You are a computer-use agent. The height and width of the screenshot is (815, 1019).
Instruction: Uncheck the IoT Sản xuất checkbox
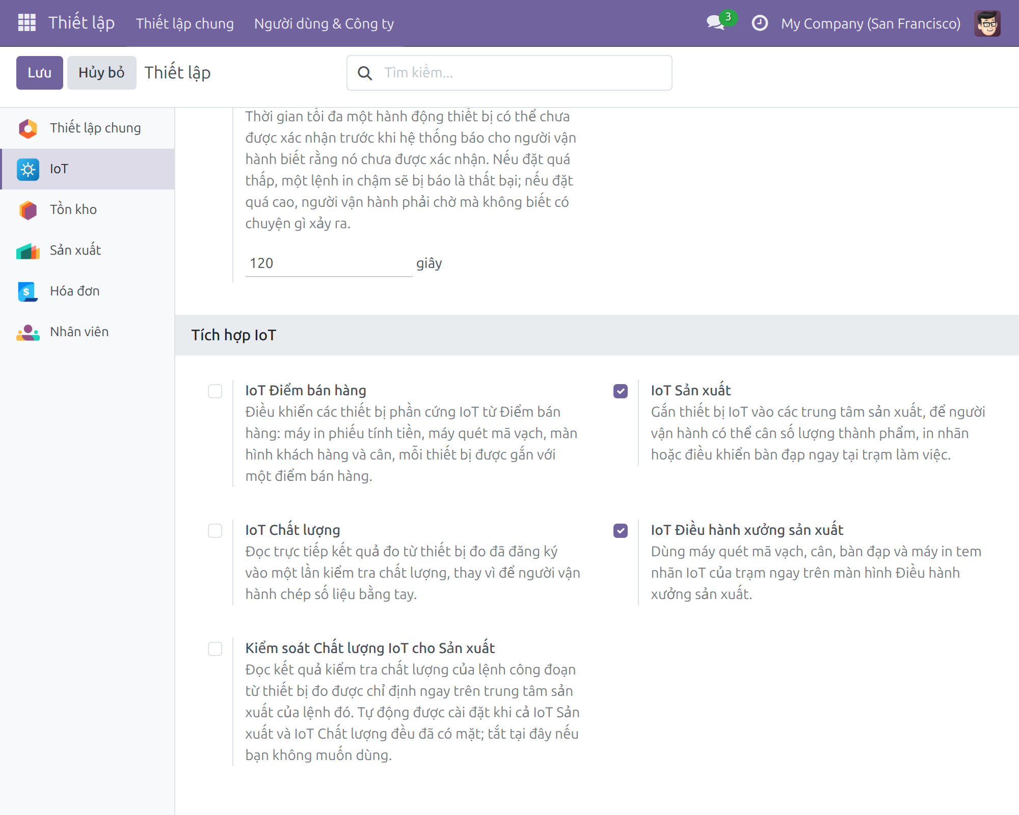coord(621,391)
